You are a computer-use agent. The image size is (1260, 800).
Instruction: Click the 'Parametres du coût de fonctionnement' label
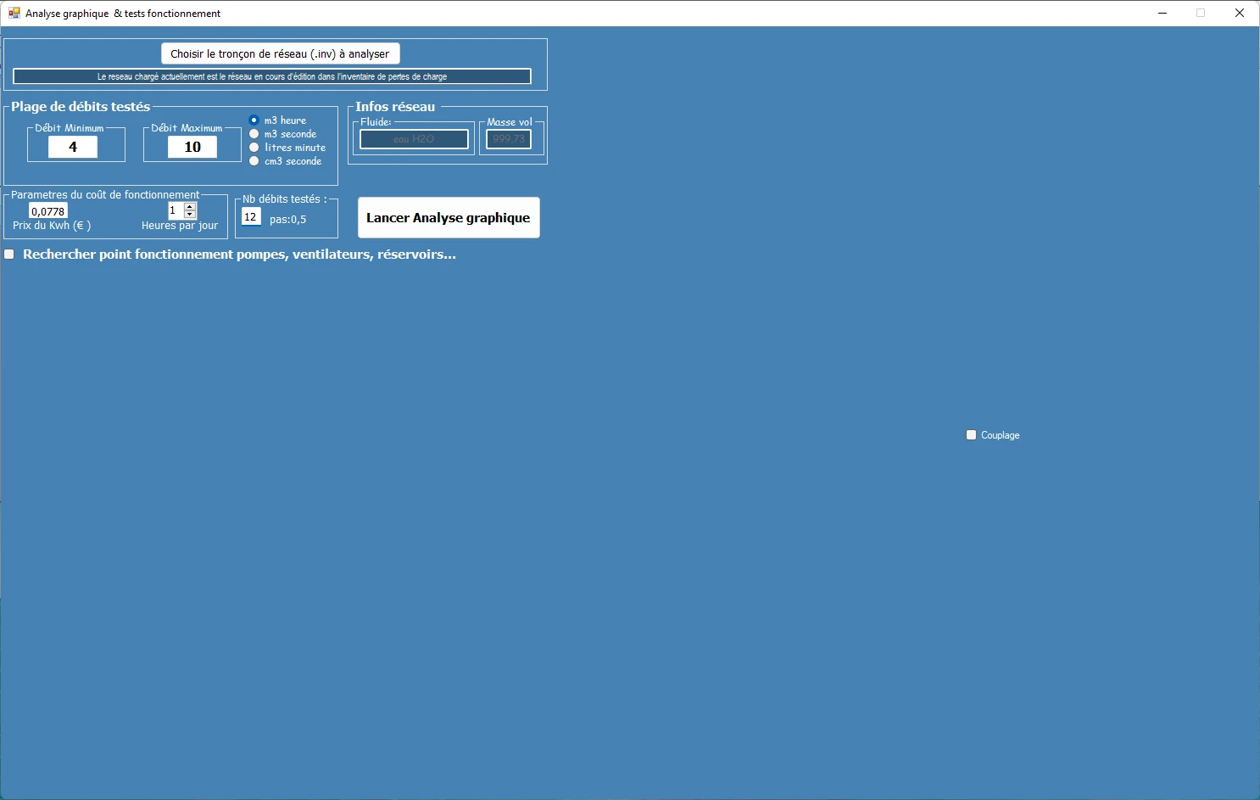pos(105,195)
